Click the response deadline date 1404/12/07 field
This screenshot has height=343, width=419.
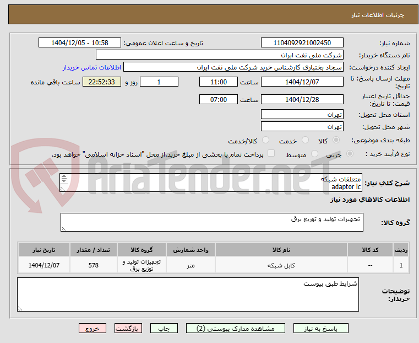302,82
